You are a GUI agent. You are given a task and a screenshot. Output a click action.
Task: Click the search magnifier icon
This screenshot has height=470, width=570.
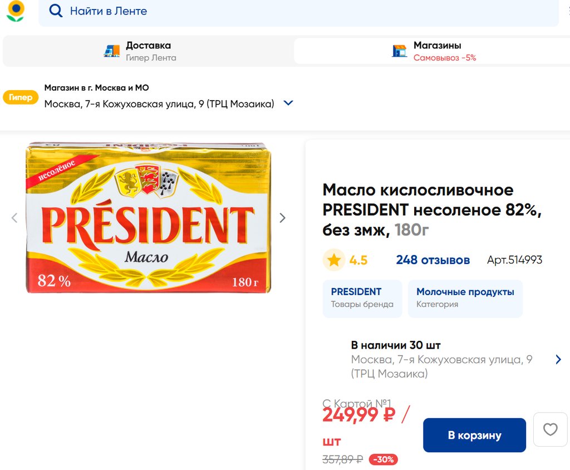[56, 11]
